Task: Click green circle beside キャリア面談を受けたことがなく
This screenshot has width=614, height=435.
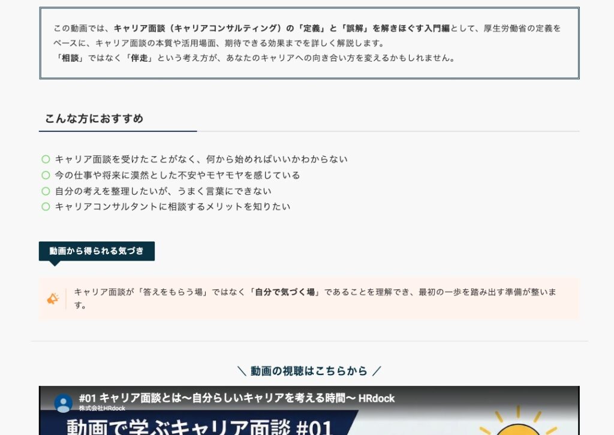Action: 46,159
